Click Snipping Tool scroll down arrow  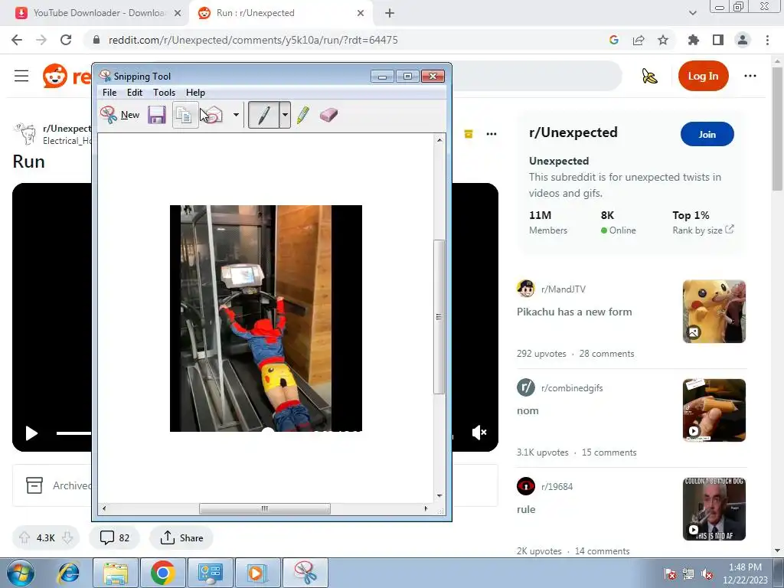pyautogui.click(x=439, y=495)
